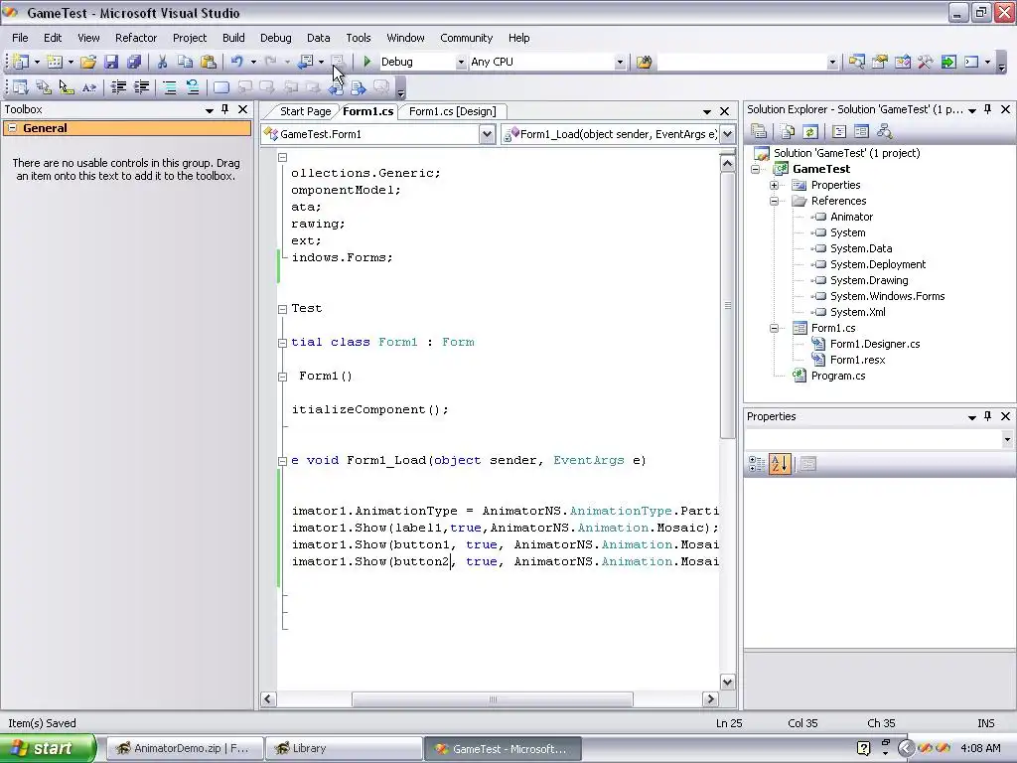Switch to the Start Page tab
The image size is (1017, 763).
(305, 111)
